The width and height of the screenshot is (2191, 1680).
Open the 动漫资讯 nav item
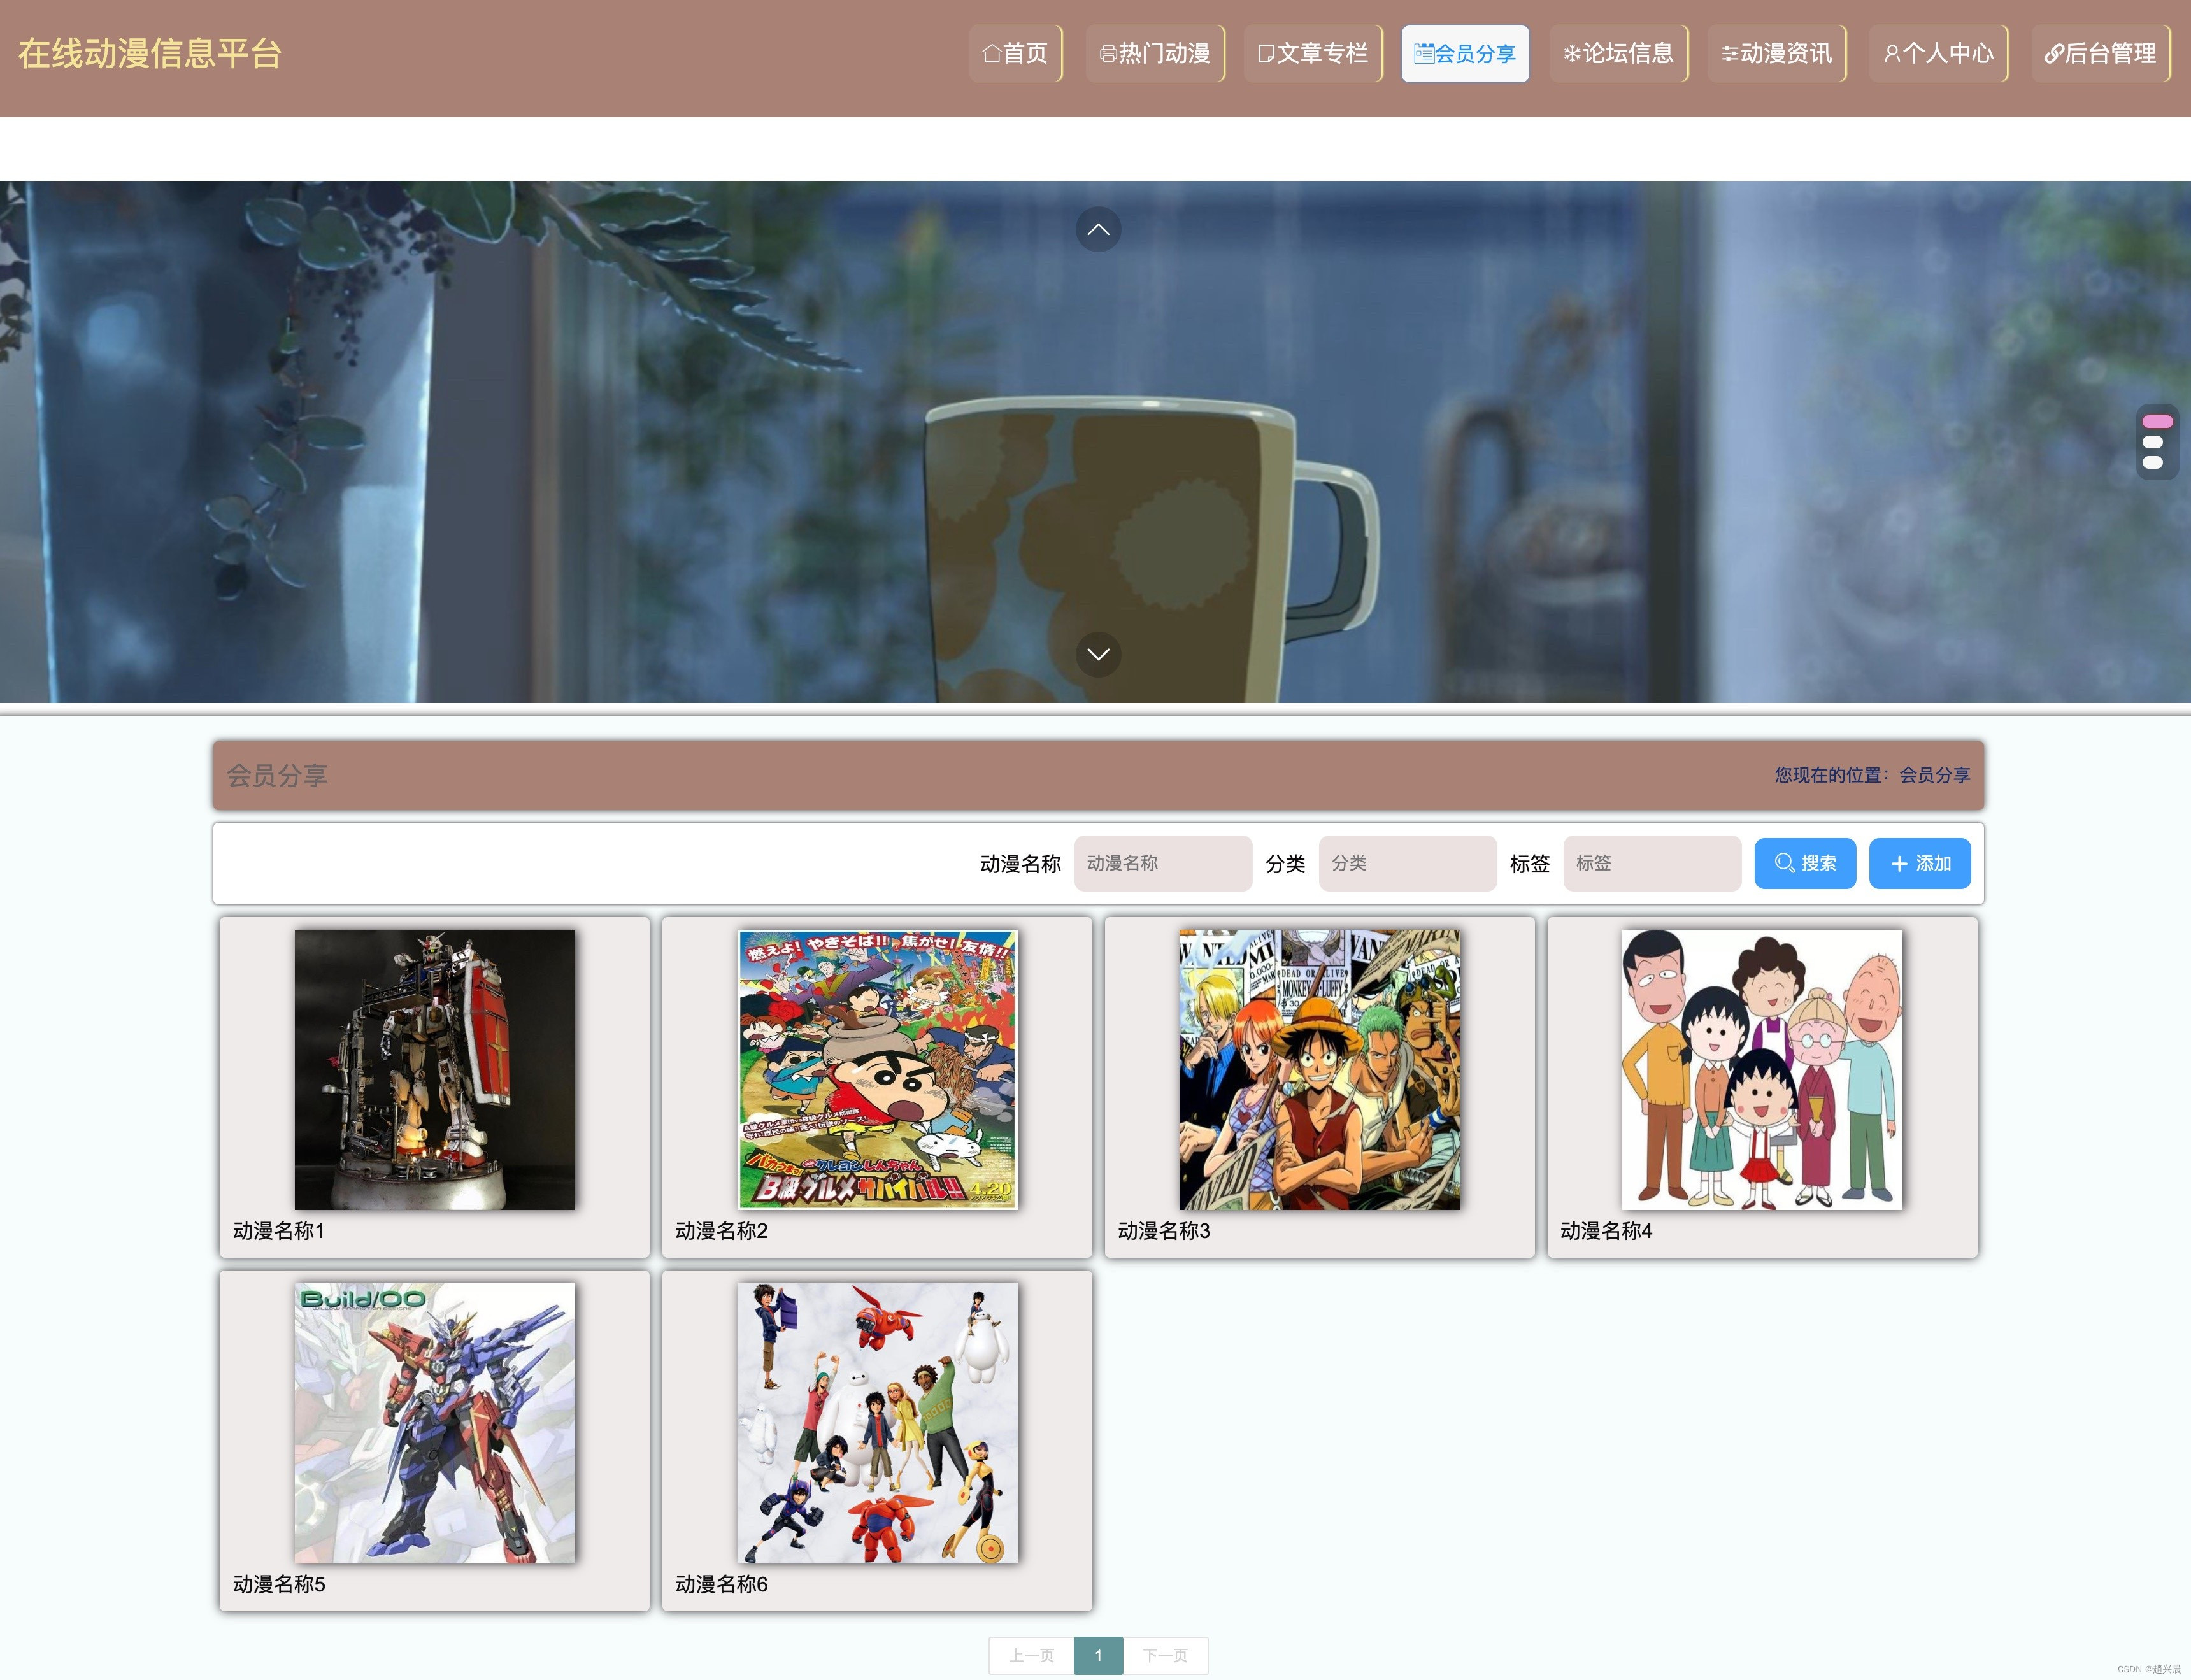tap(1776, 53)
